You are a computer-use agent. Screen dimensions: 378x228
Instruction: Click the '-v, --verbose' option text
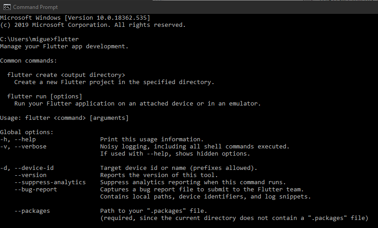pos(23,147)
